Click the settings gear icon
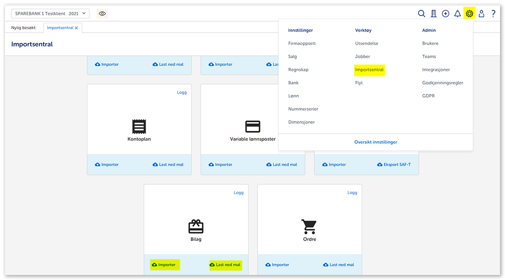 pos(469,14)
